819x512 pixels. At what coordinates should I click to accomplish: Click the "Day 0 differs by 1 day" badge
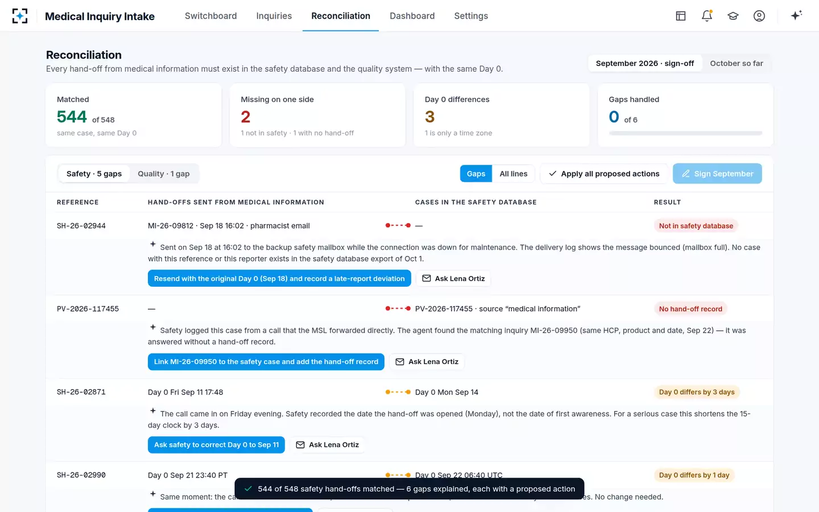coord(694,475)
